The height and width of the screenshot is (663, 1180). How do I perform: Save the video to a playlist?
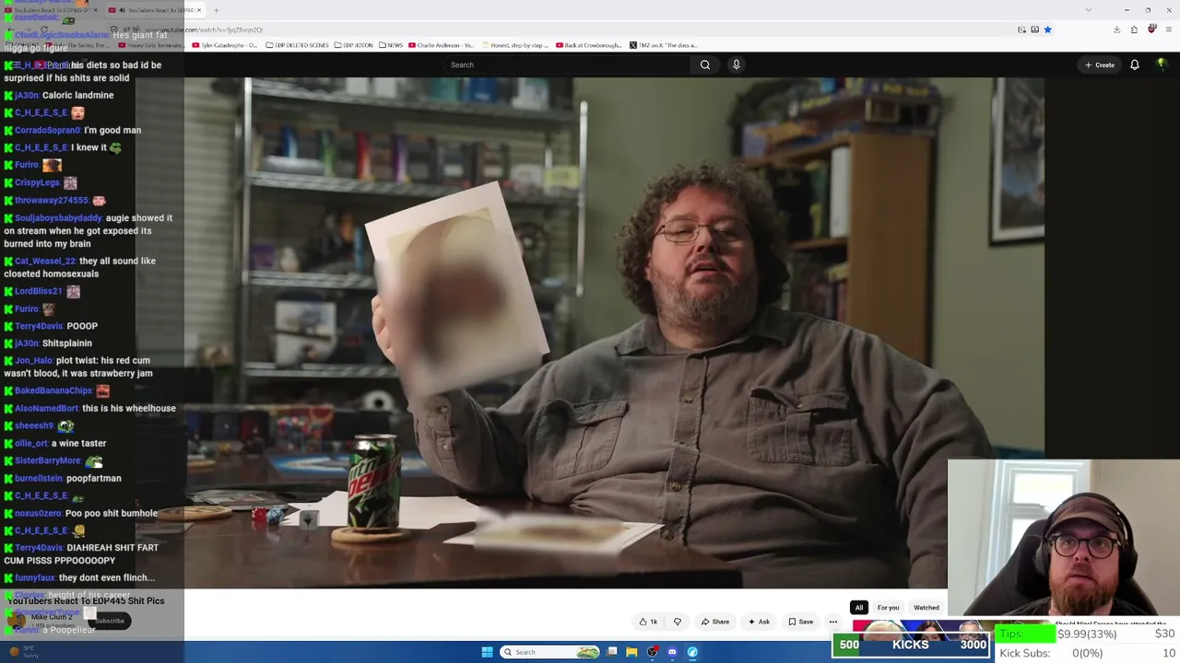click(801, 622)
